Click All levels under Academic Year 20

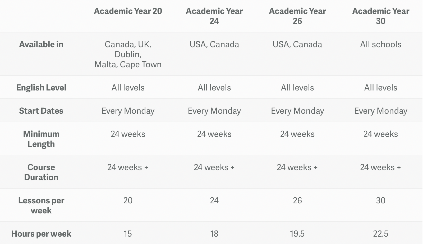point(128,88)
